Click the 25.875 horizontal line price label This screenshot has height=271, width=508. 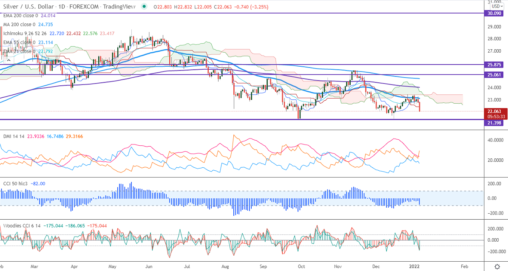point(494,65)
